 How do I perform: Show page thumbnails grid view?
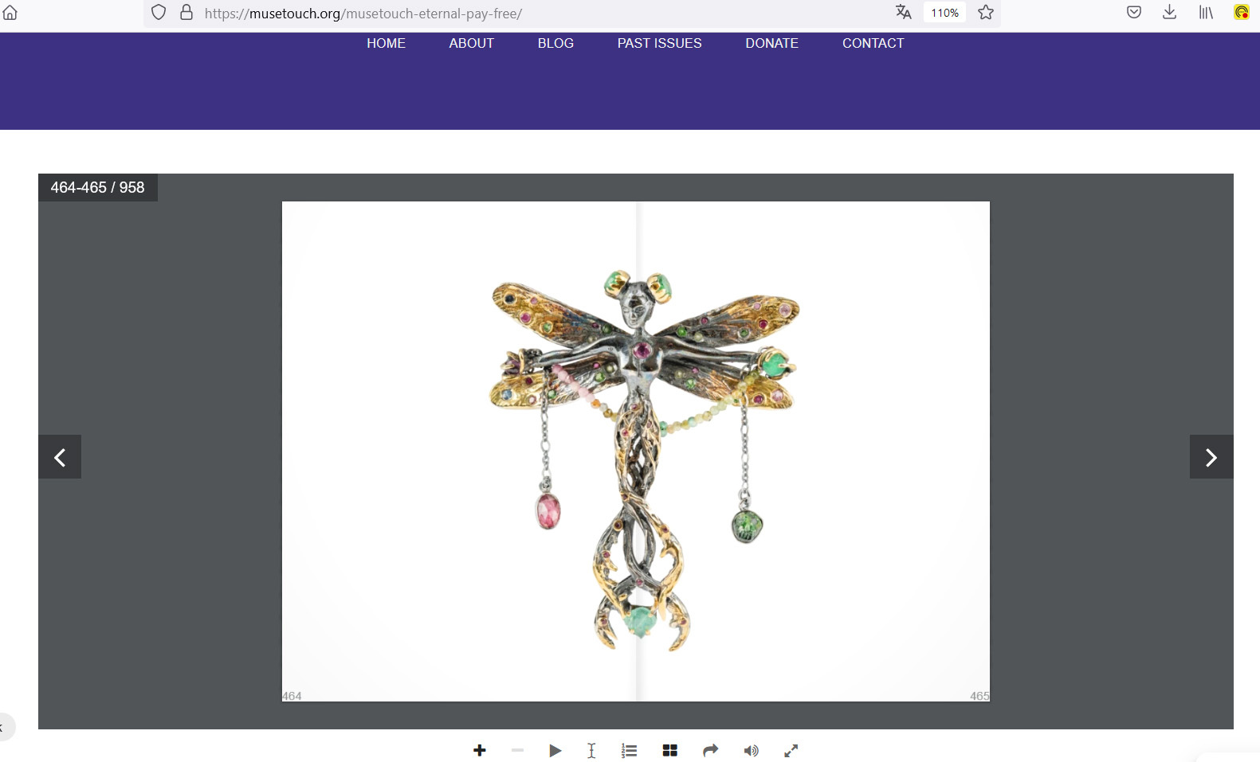click(669, 750)
